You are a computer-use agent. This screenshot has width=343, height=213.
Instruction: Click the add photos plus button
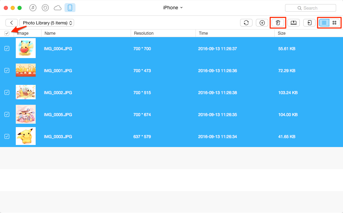[262, 23]
